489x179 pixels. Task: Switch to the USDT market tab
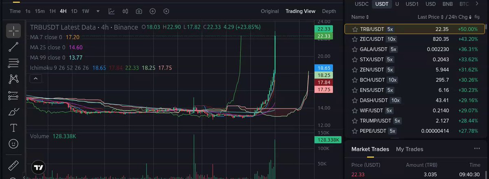(382, 4)
